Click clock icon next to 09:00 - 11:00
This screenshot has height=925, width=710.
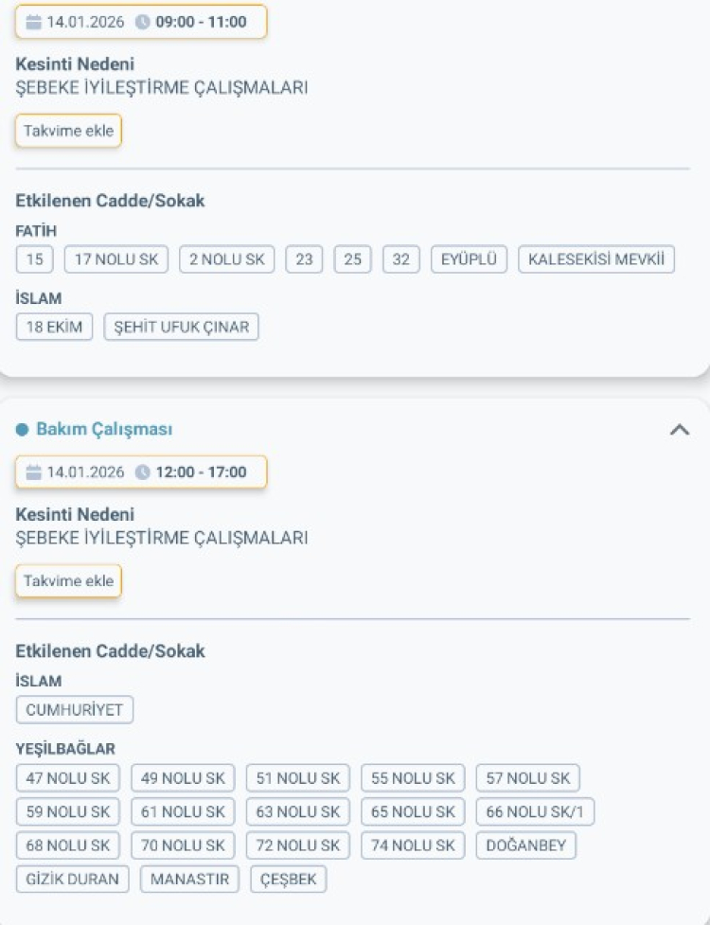(x=143, y=22)
